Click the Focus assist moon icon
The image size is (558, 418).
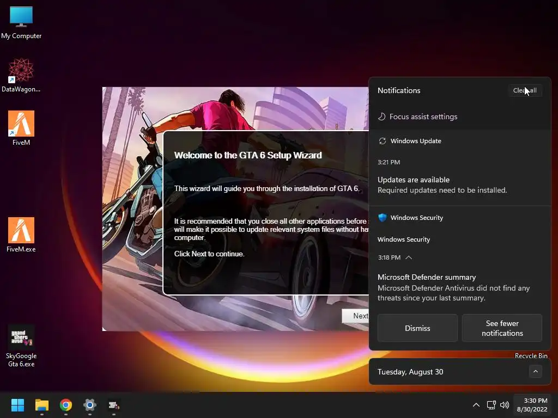381,116
